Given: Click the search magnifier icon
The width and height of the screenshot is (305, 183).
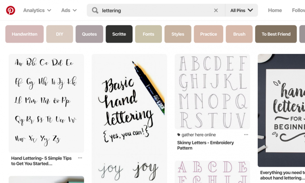Looking at the screenshot, I should pos(95,10).
